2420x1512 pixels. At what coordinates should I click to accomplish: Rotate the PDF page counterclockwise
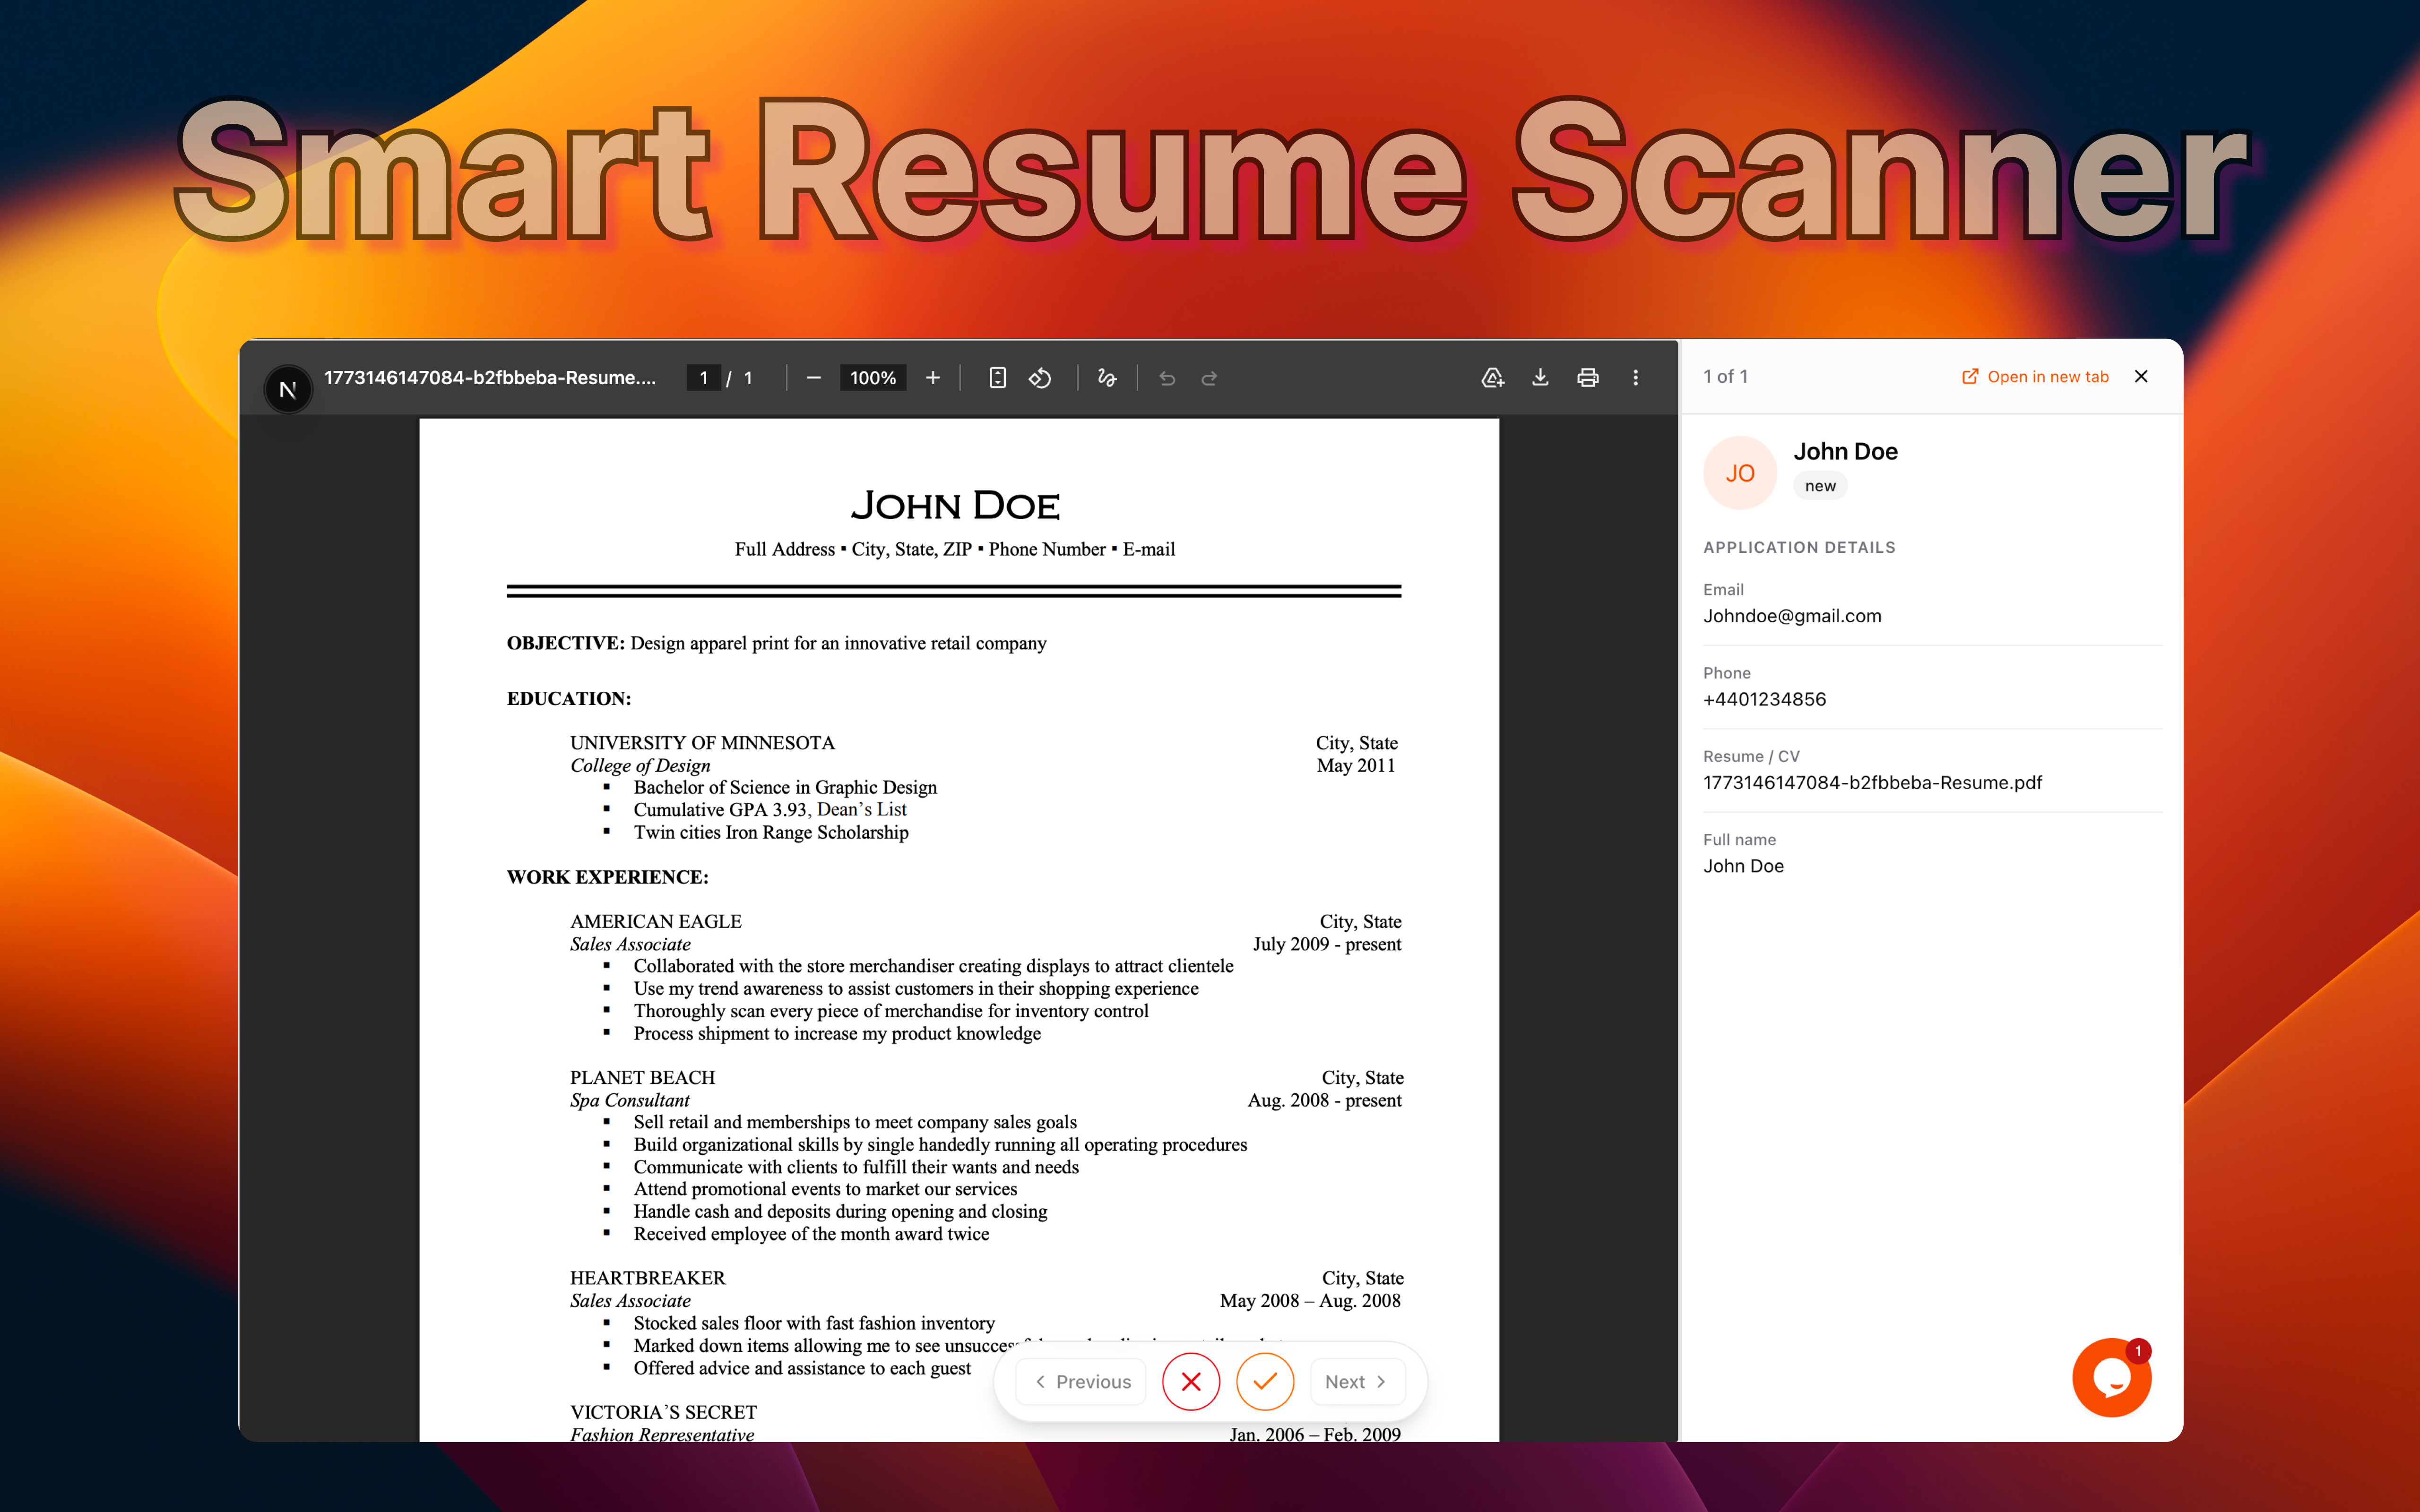pyautogui.click(x=1040, y=377)
